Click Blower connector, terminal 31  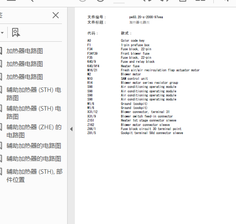pos(145,112)
